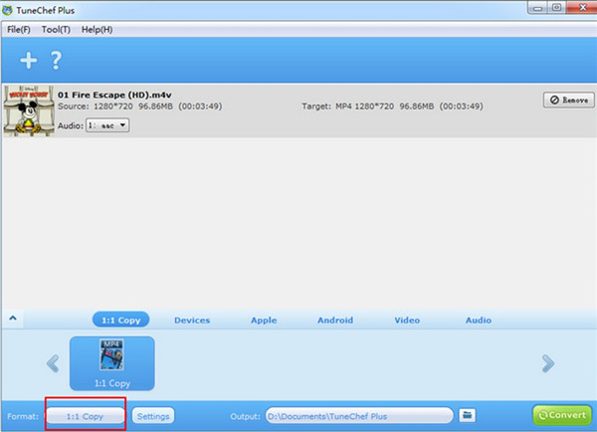This screenshot has height=432, width=597.
Task: Close the TuneChef Plus window
Action: coord(582,8)
